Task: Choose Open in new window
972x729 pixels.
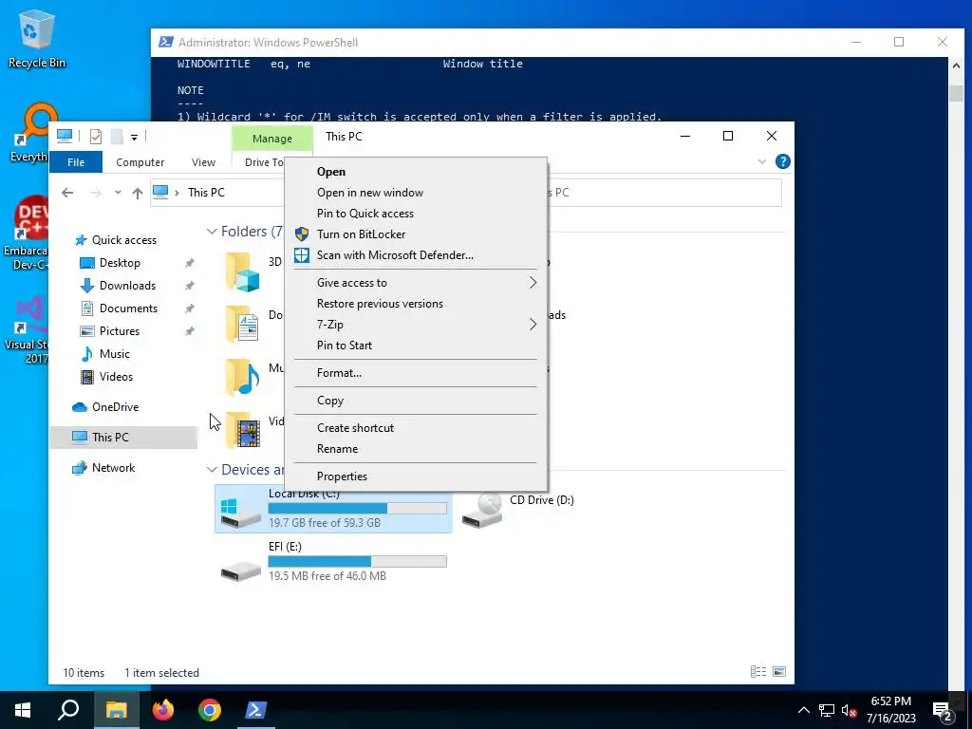Action: pos(416,193)
